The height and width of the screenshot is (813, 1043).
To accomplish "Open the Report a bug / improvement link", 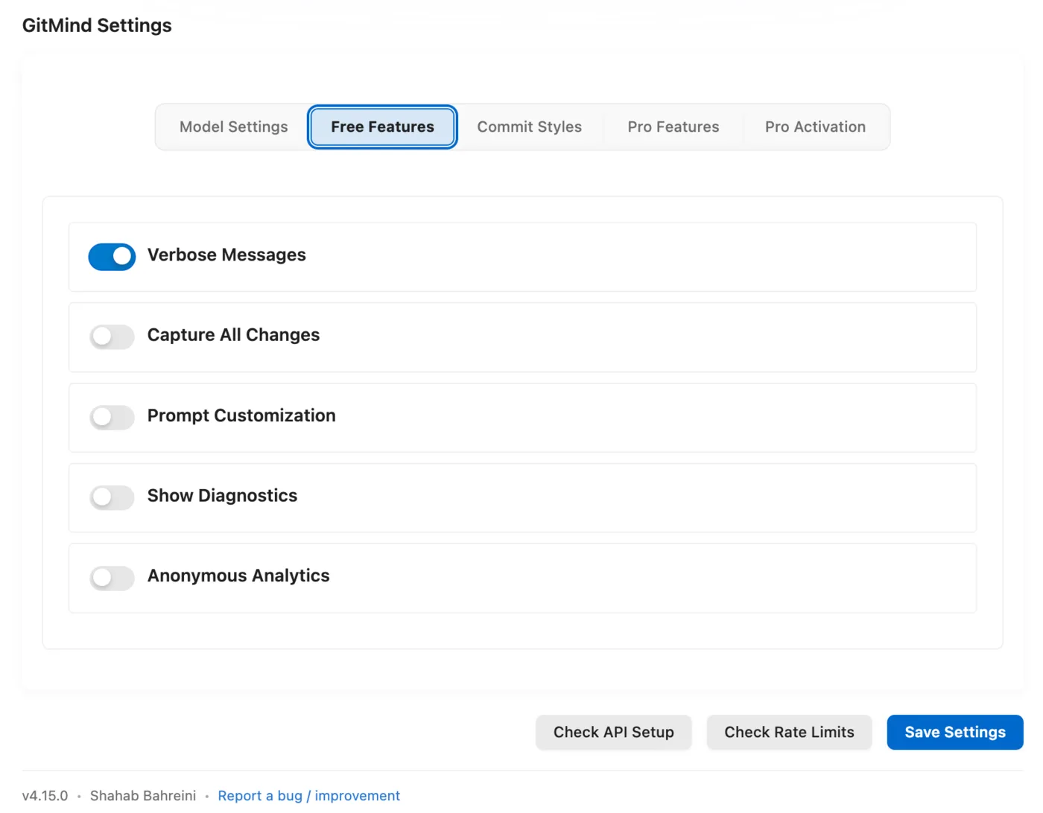I will click(309, 796).
